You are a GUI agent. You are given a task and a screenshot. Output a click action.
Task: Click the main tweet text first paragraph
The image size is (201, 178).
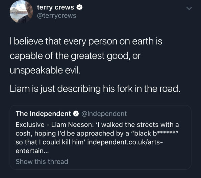(x=86, y=56)
